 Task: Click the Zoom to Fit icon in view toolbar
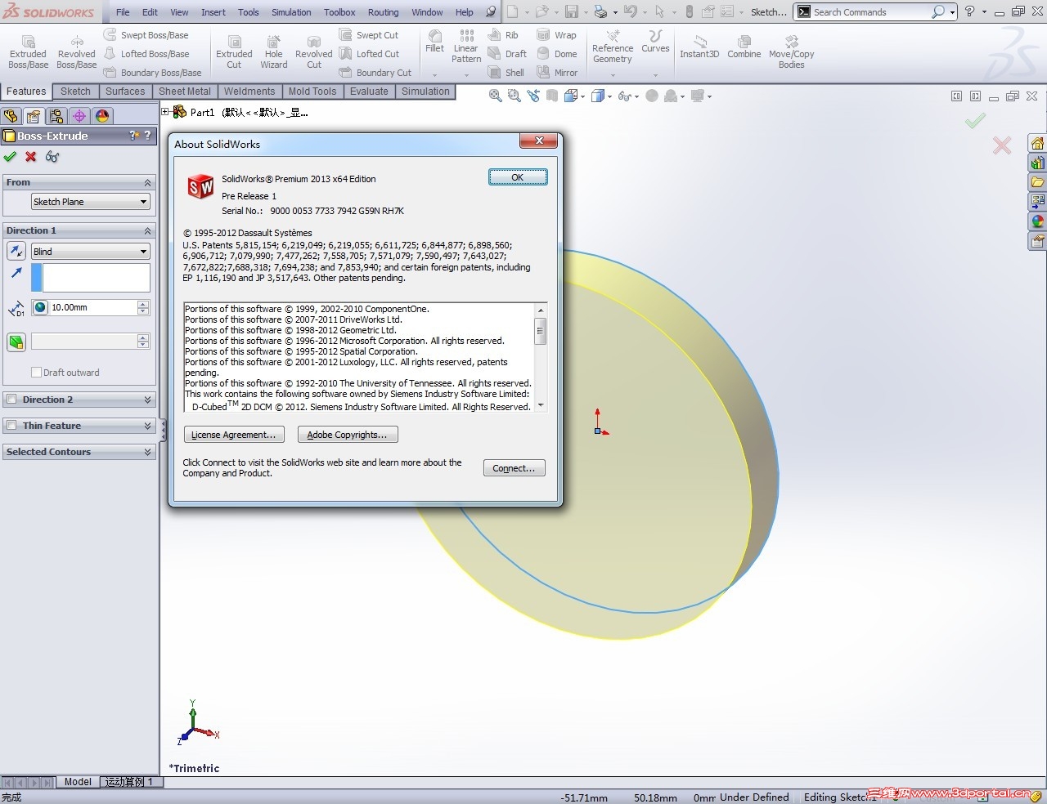tap(496, 96)
